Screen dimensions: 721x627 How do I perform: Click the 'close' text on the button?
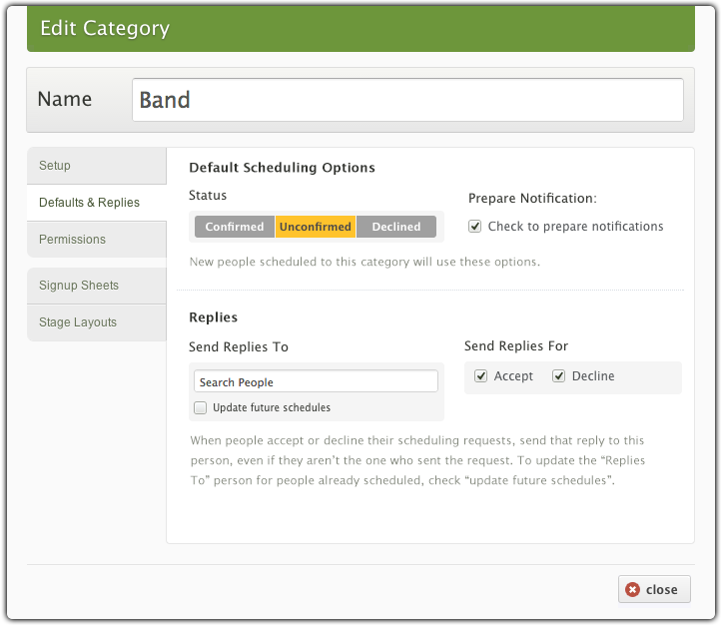coord(661,590)
